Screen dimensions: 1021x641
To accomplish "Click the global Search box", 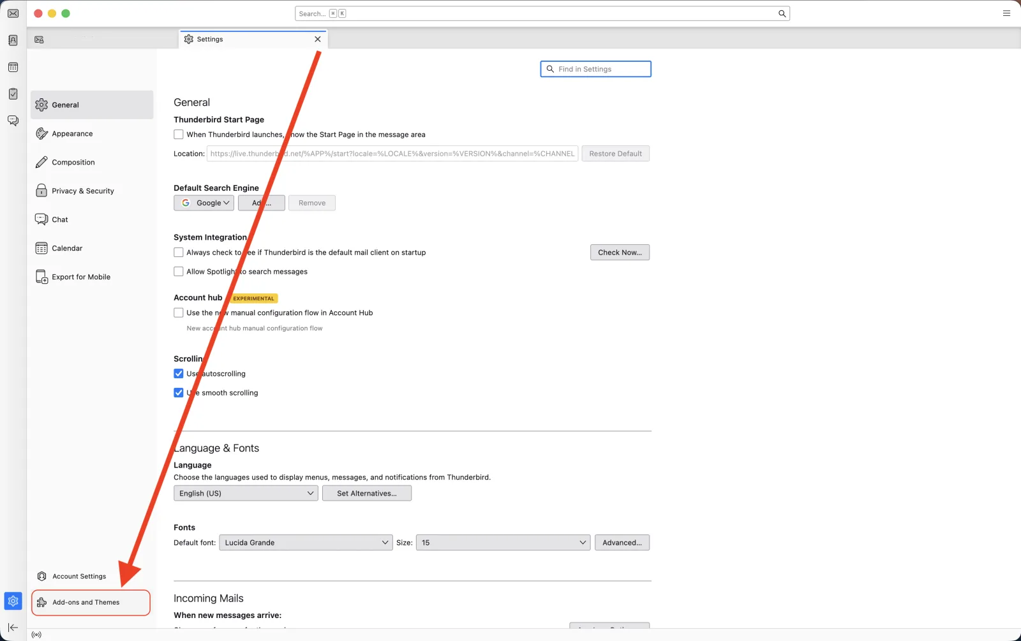I will (542, 13).
